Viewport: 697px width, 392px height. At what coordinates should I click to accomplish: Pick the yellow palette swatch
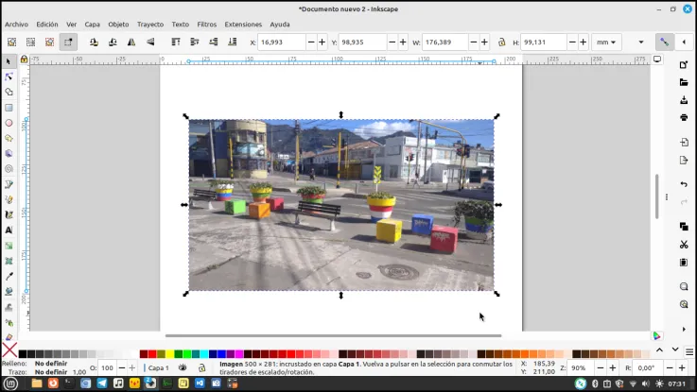coord(169,354)
